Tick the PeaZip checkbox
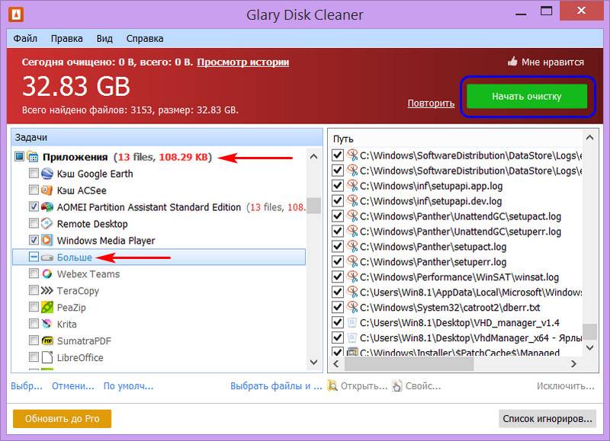 [x=34, y=308]
